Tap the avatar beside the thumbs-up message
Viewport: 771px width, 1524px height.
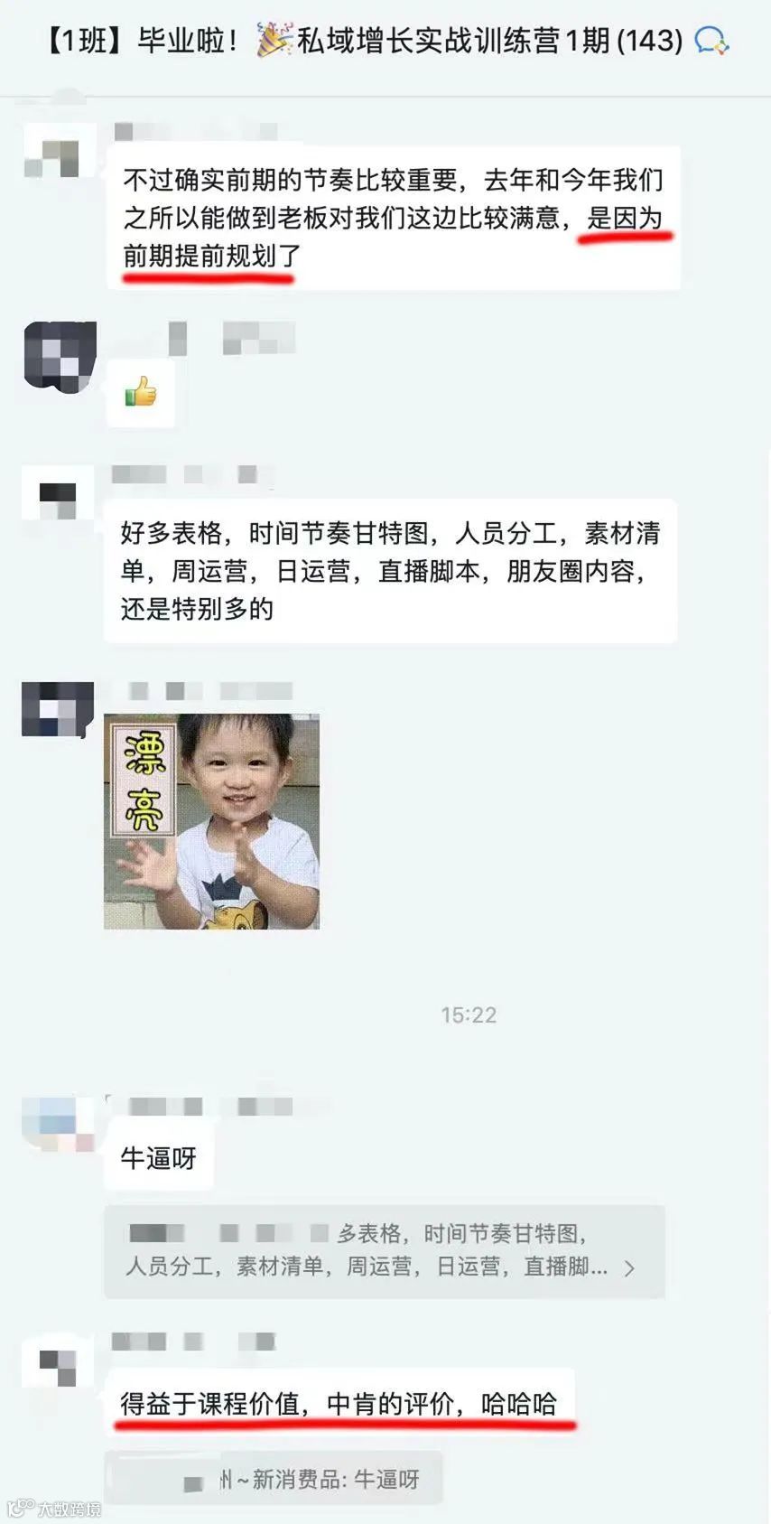pos(60,357)
